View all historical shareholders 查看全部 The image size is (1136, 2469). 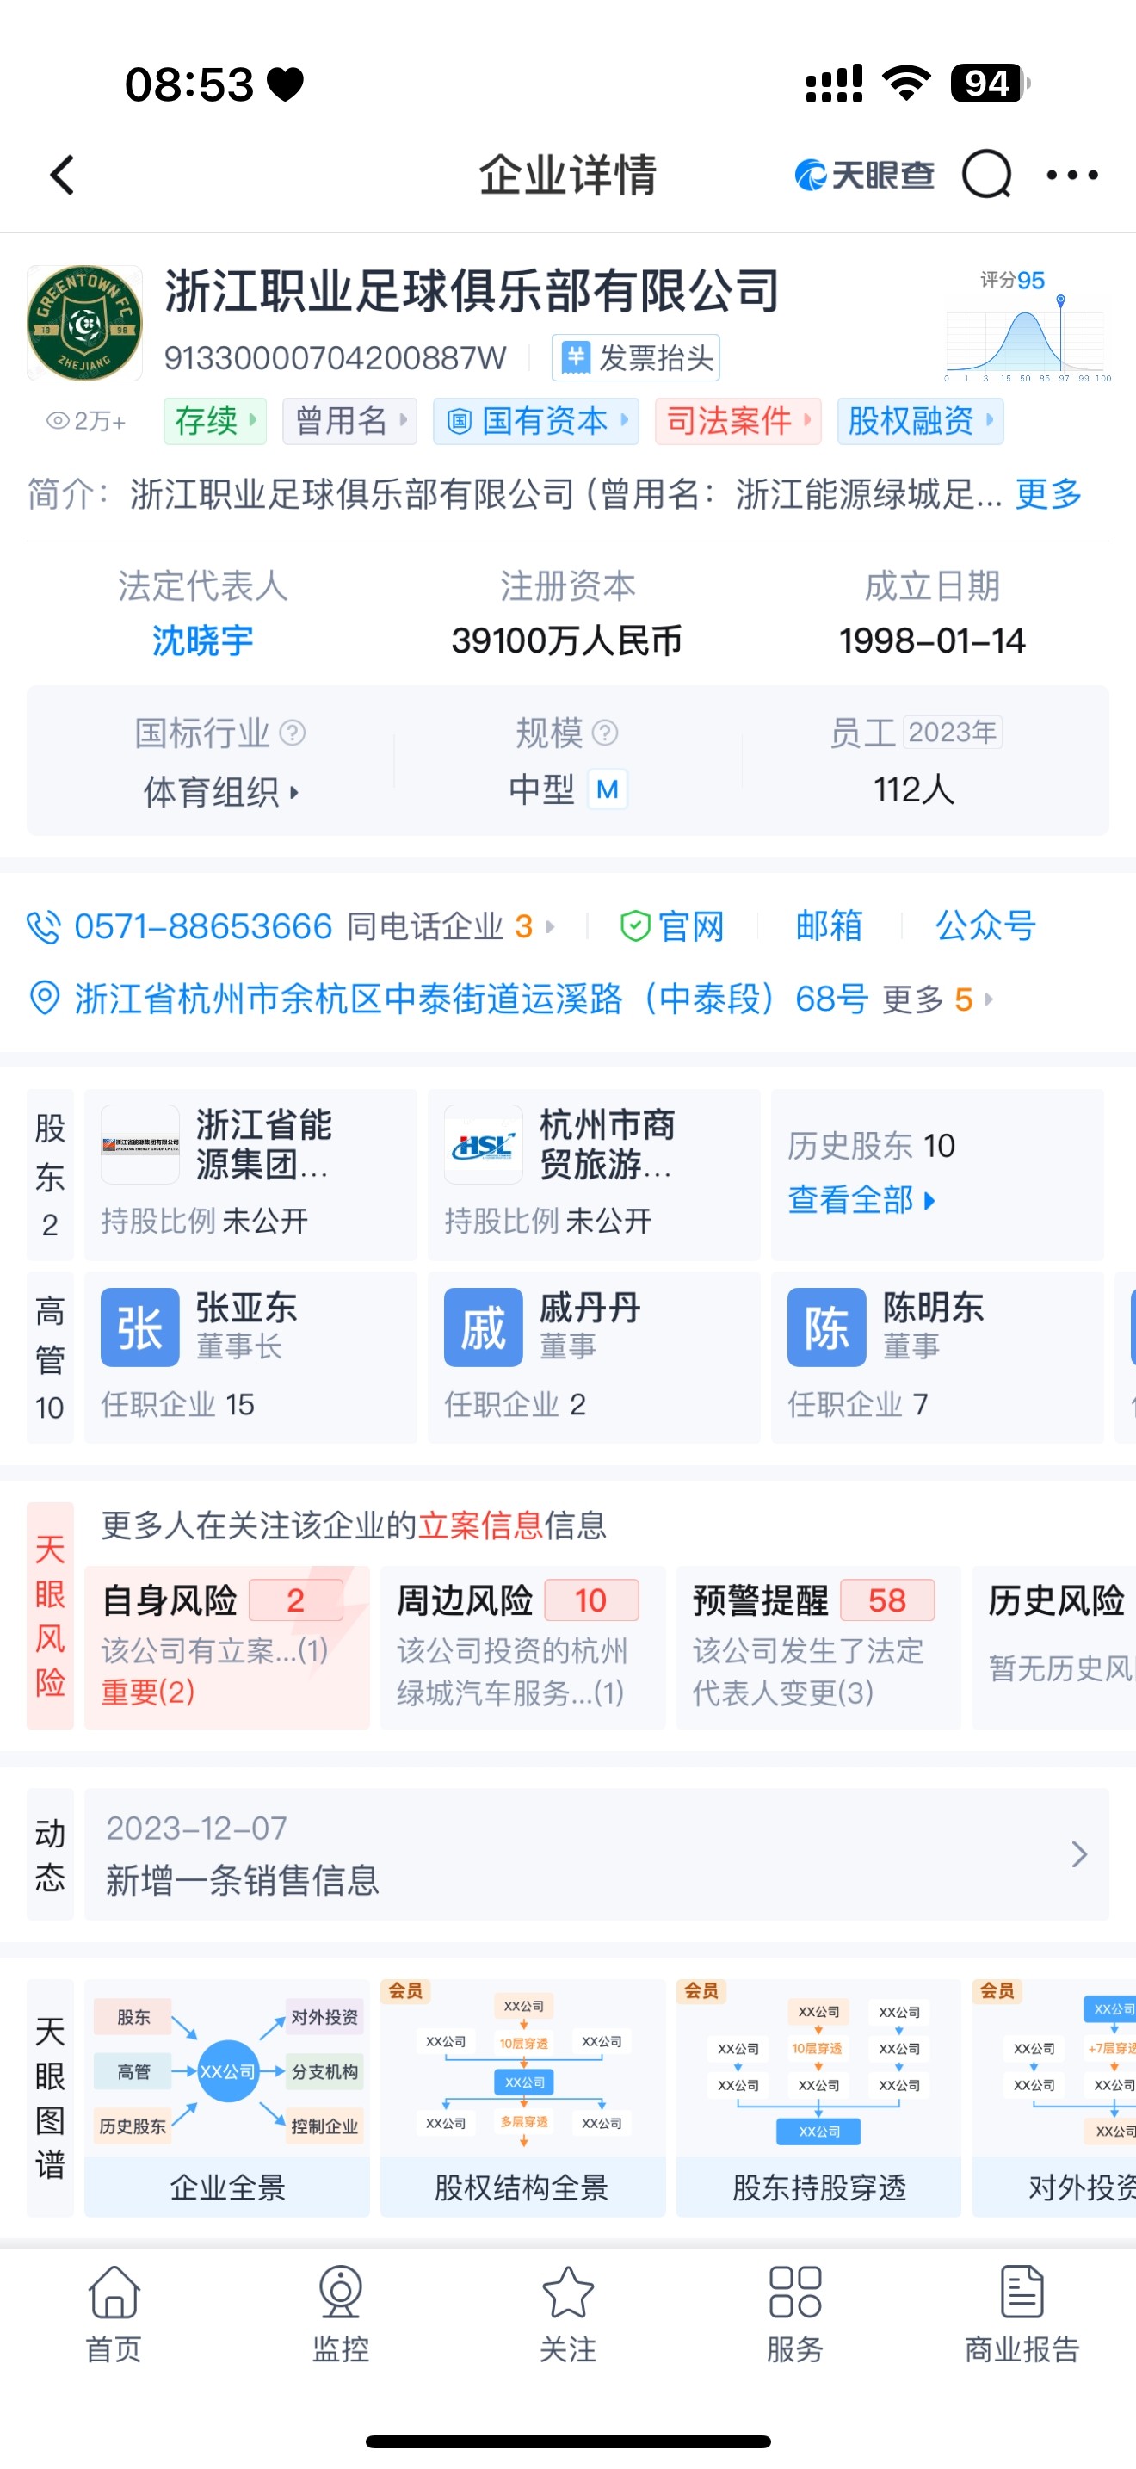860,1199
